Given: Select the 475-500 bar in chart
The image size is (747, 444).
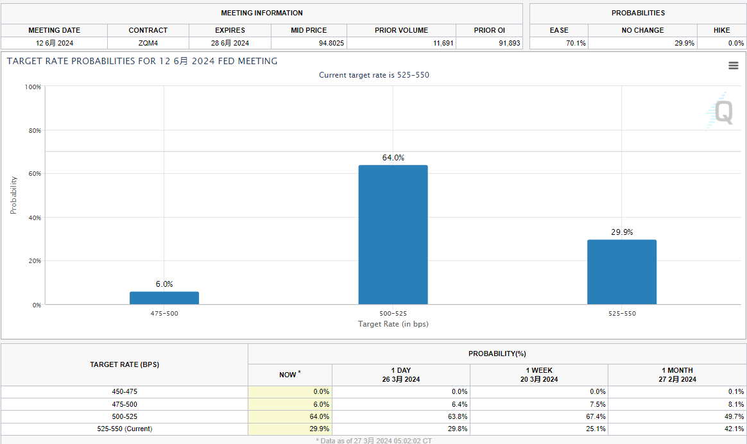Looking at the screenshot, I should coord(164,298).
